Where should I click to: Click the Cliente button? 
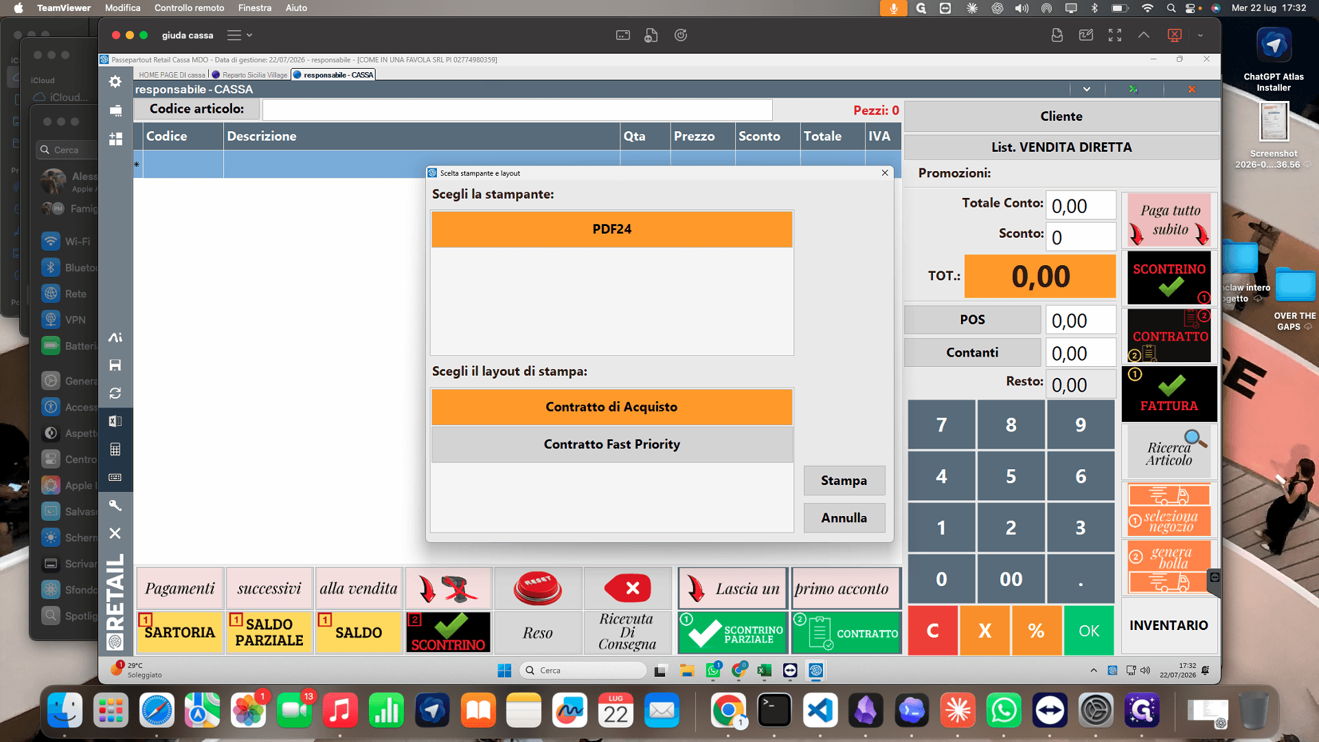point(1061,116)
